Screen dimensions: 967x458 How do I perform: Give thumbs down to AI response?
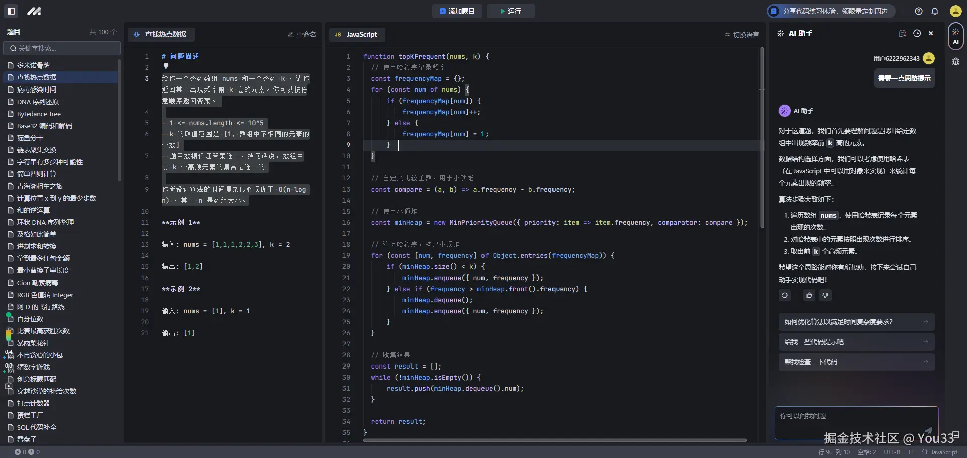click(x=825, y=295)
